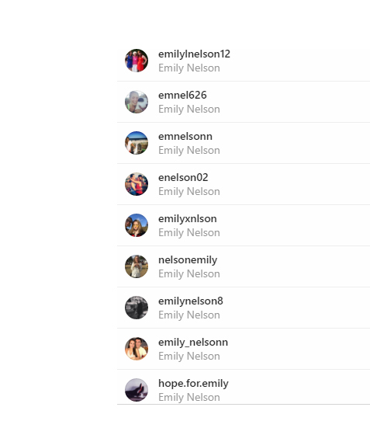370x442 pixels.
Task: Go to emnel626 username result
Action: coord(182,96)
